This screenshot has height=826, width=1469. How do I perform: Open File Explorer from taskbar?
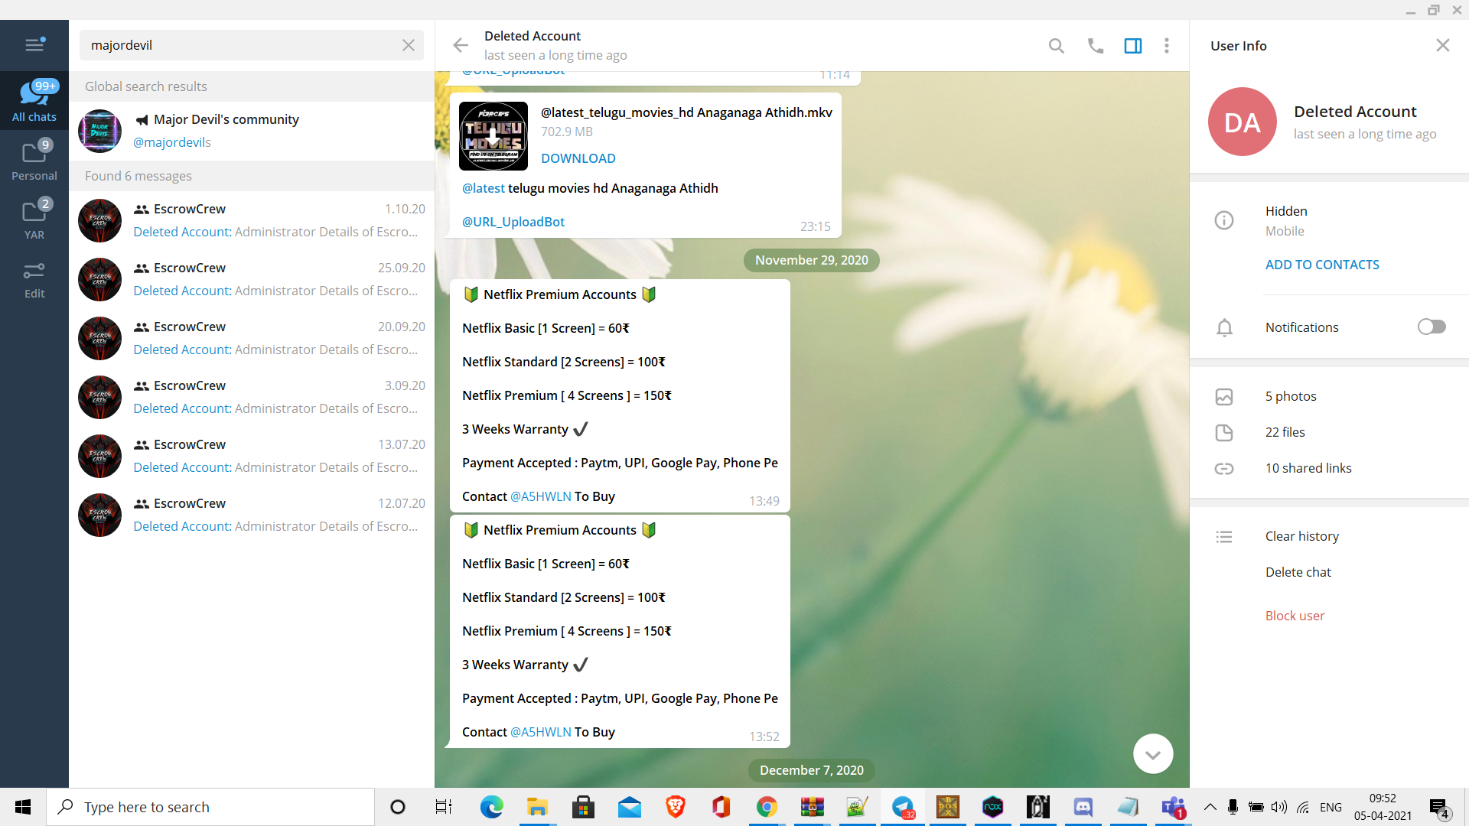click(537, 807)
